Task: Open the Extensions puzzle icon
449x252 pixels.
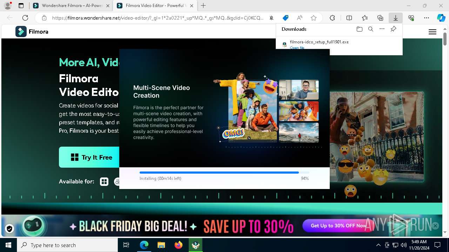Action: 332,18
